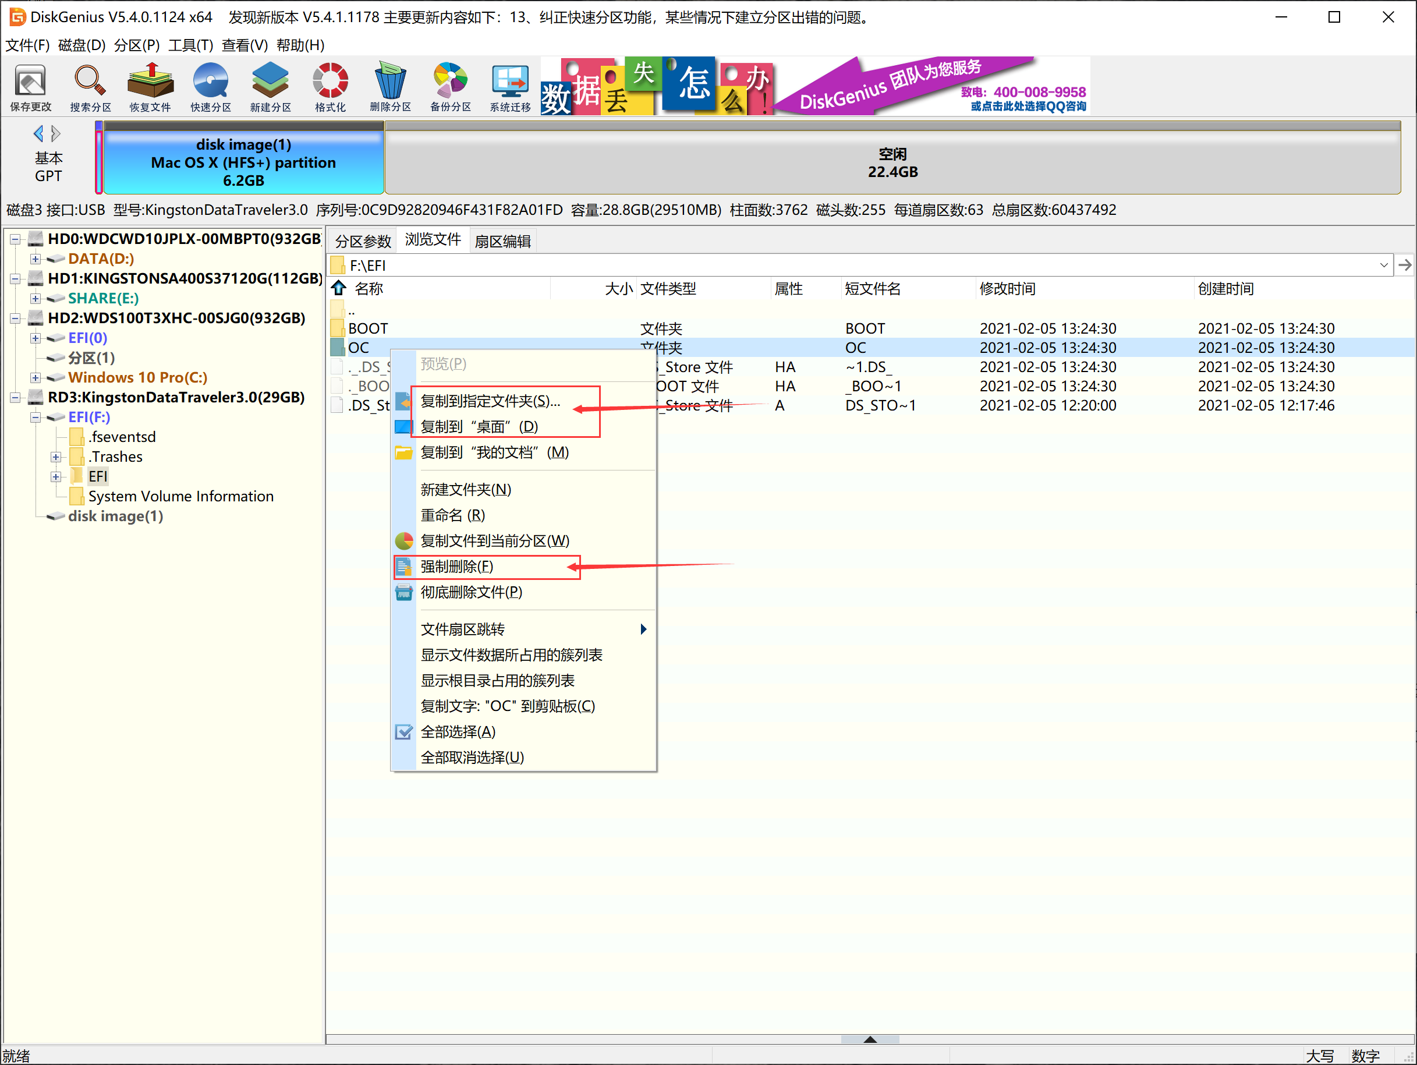
Task: Select the 空闲 22.4GB free space block
Action: pos(892,159)
